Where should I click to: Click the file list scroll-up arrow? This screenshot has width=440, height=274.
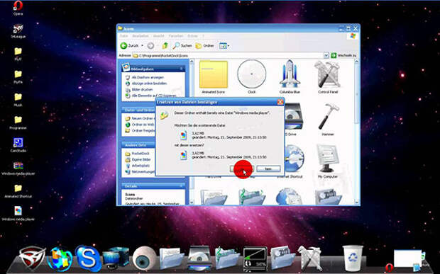pyautogui.click(x=357, y=62)
